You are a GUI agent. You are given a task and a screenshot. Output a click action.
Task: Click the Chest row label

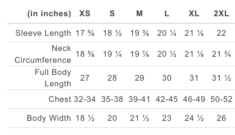(60, 99)
